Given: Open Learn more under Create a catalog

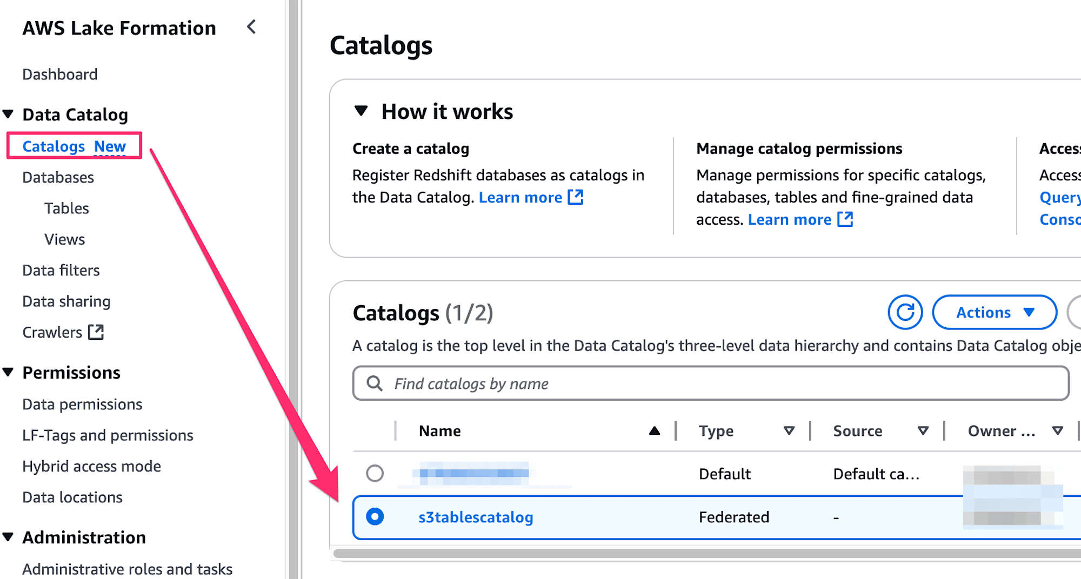Looking at the screenshot, I should [521, 197].
